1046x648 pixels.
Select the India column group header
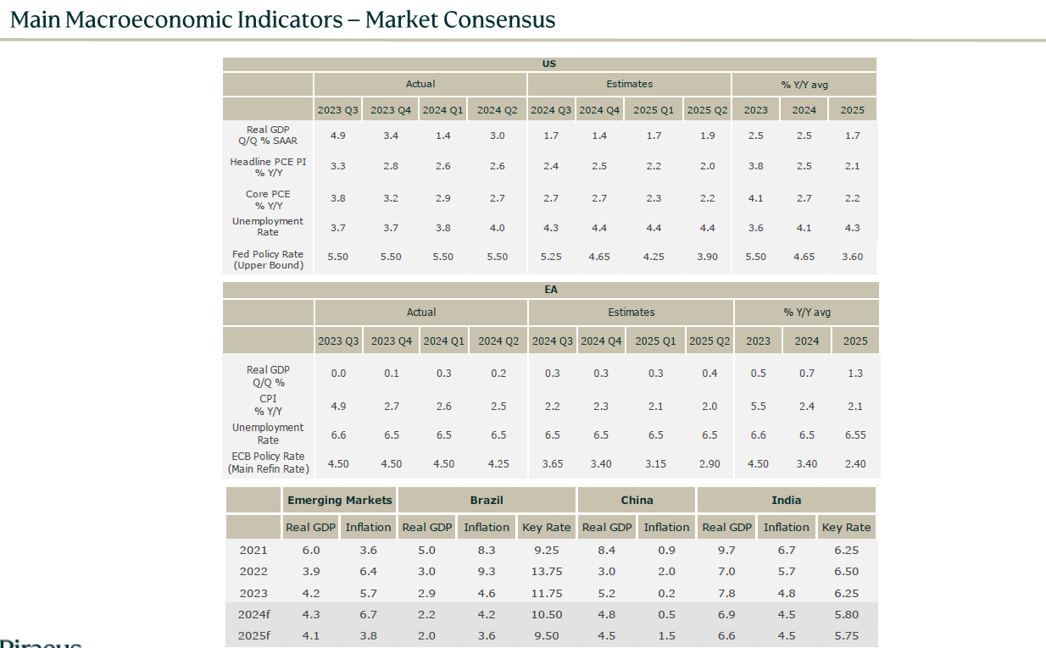786,500
